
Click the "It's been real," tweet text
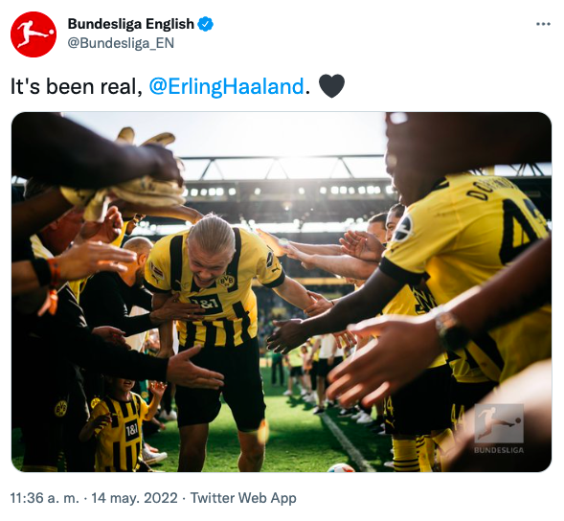pyautogui.click(x=77, y=87)
